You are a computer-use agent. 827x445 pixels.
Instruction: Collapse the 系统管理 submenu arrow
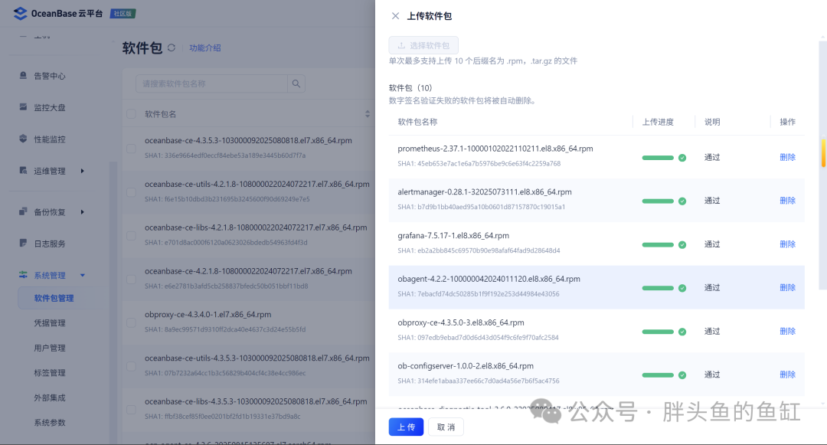tap(82, 275)
